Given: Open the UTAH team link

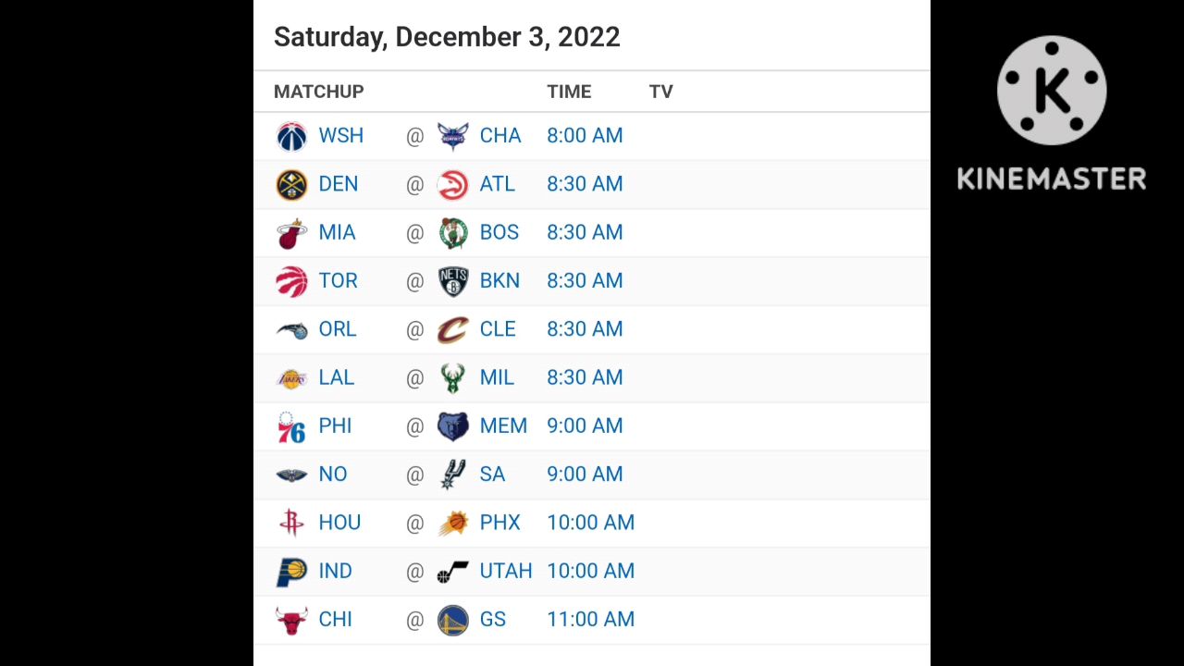Looking at the screenshot, I should (x=505, y=571).
